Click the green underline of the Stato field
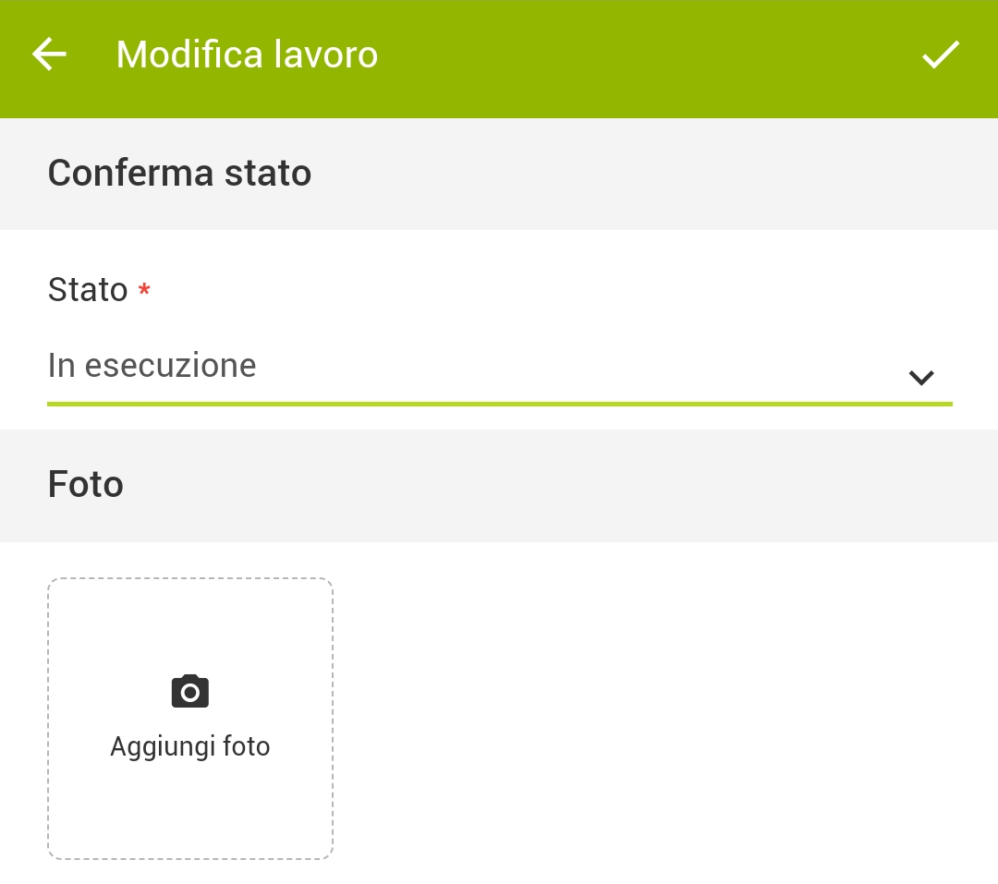This screenshot has height=884, width=998. [x=499, y=404]
